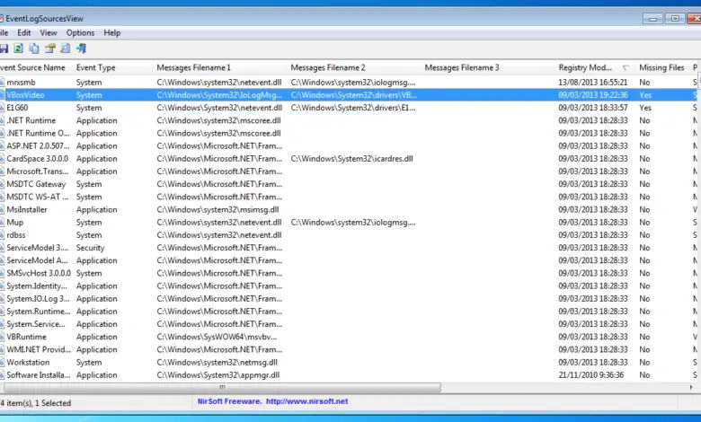
Task: Sort by Messages Filename 3 column
Action: [x=488, y=67]
